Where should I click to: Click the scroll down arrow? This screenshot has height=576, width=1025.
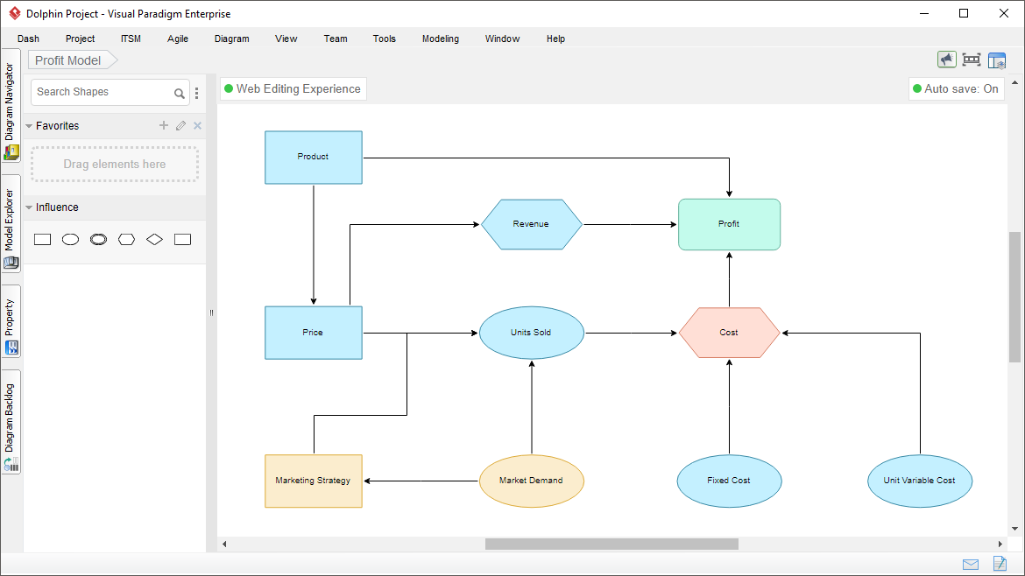[1014, 529]
